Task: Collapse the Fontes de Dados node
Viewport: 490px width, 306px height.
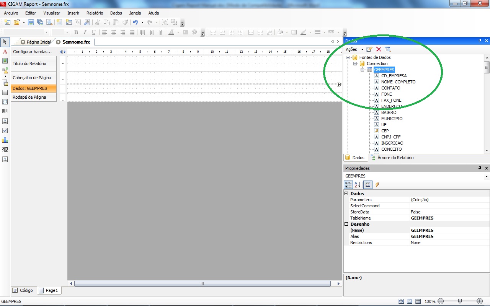Action: (348, 57)
